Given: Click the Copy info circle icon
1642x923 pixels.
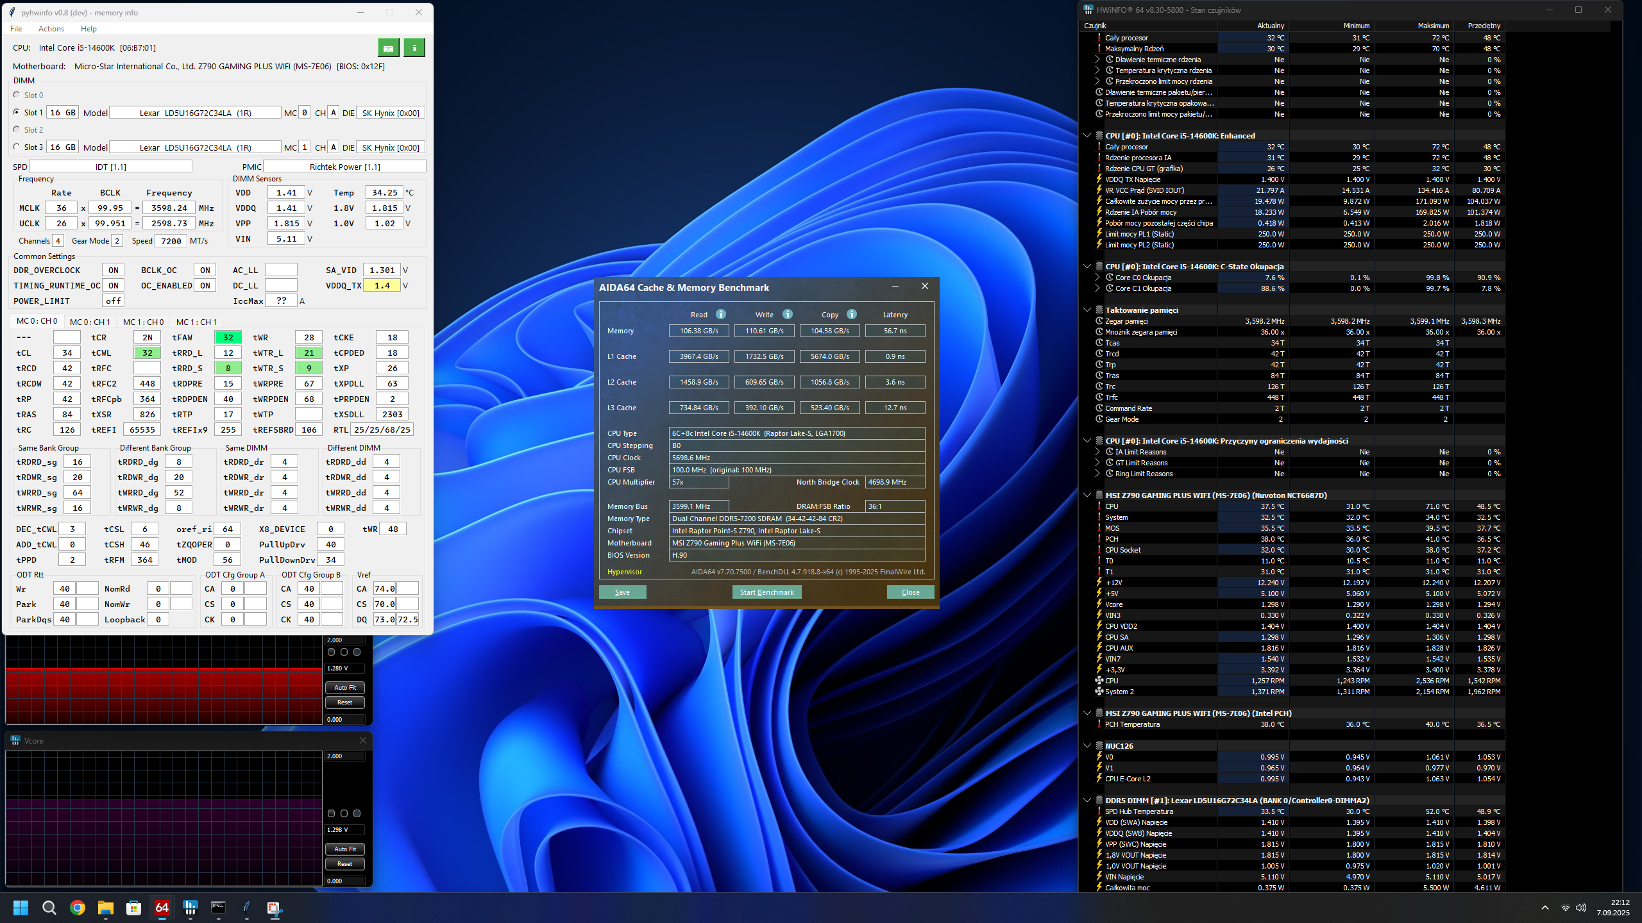Looking at the screenshot, I should pyautogui.click(x=852, y=314).
